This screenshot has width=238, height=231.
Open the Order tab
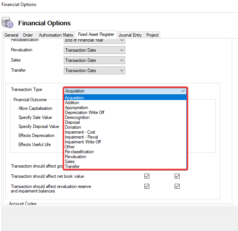(x=28, y=35)
